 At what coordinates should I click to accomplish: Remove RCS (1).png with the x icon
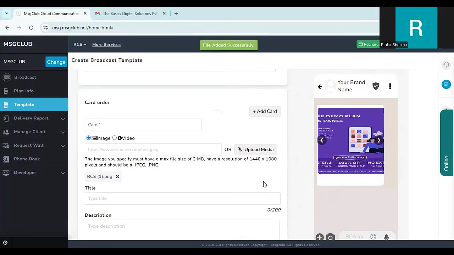117,176
